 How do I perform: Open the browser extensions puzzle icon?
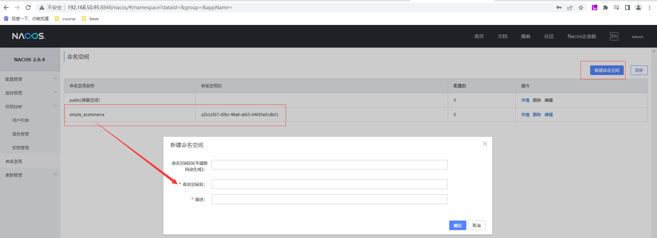click(606, 8)
